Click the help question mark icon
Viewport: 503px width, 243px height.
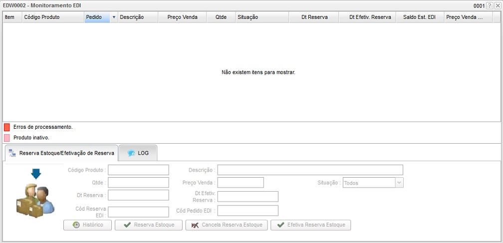490,4
